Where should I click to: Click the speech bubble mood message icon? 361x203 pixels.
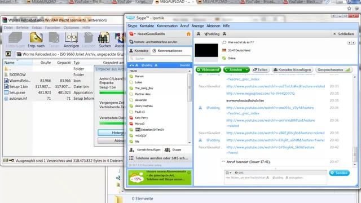pyautogui.click(x=224, y=42)
